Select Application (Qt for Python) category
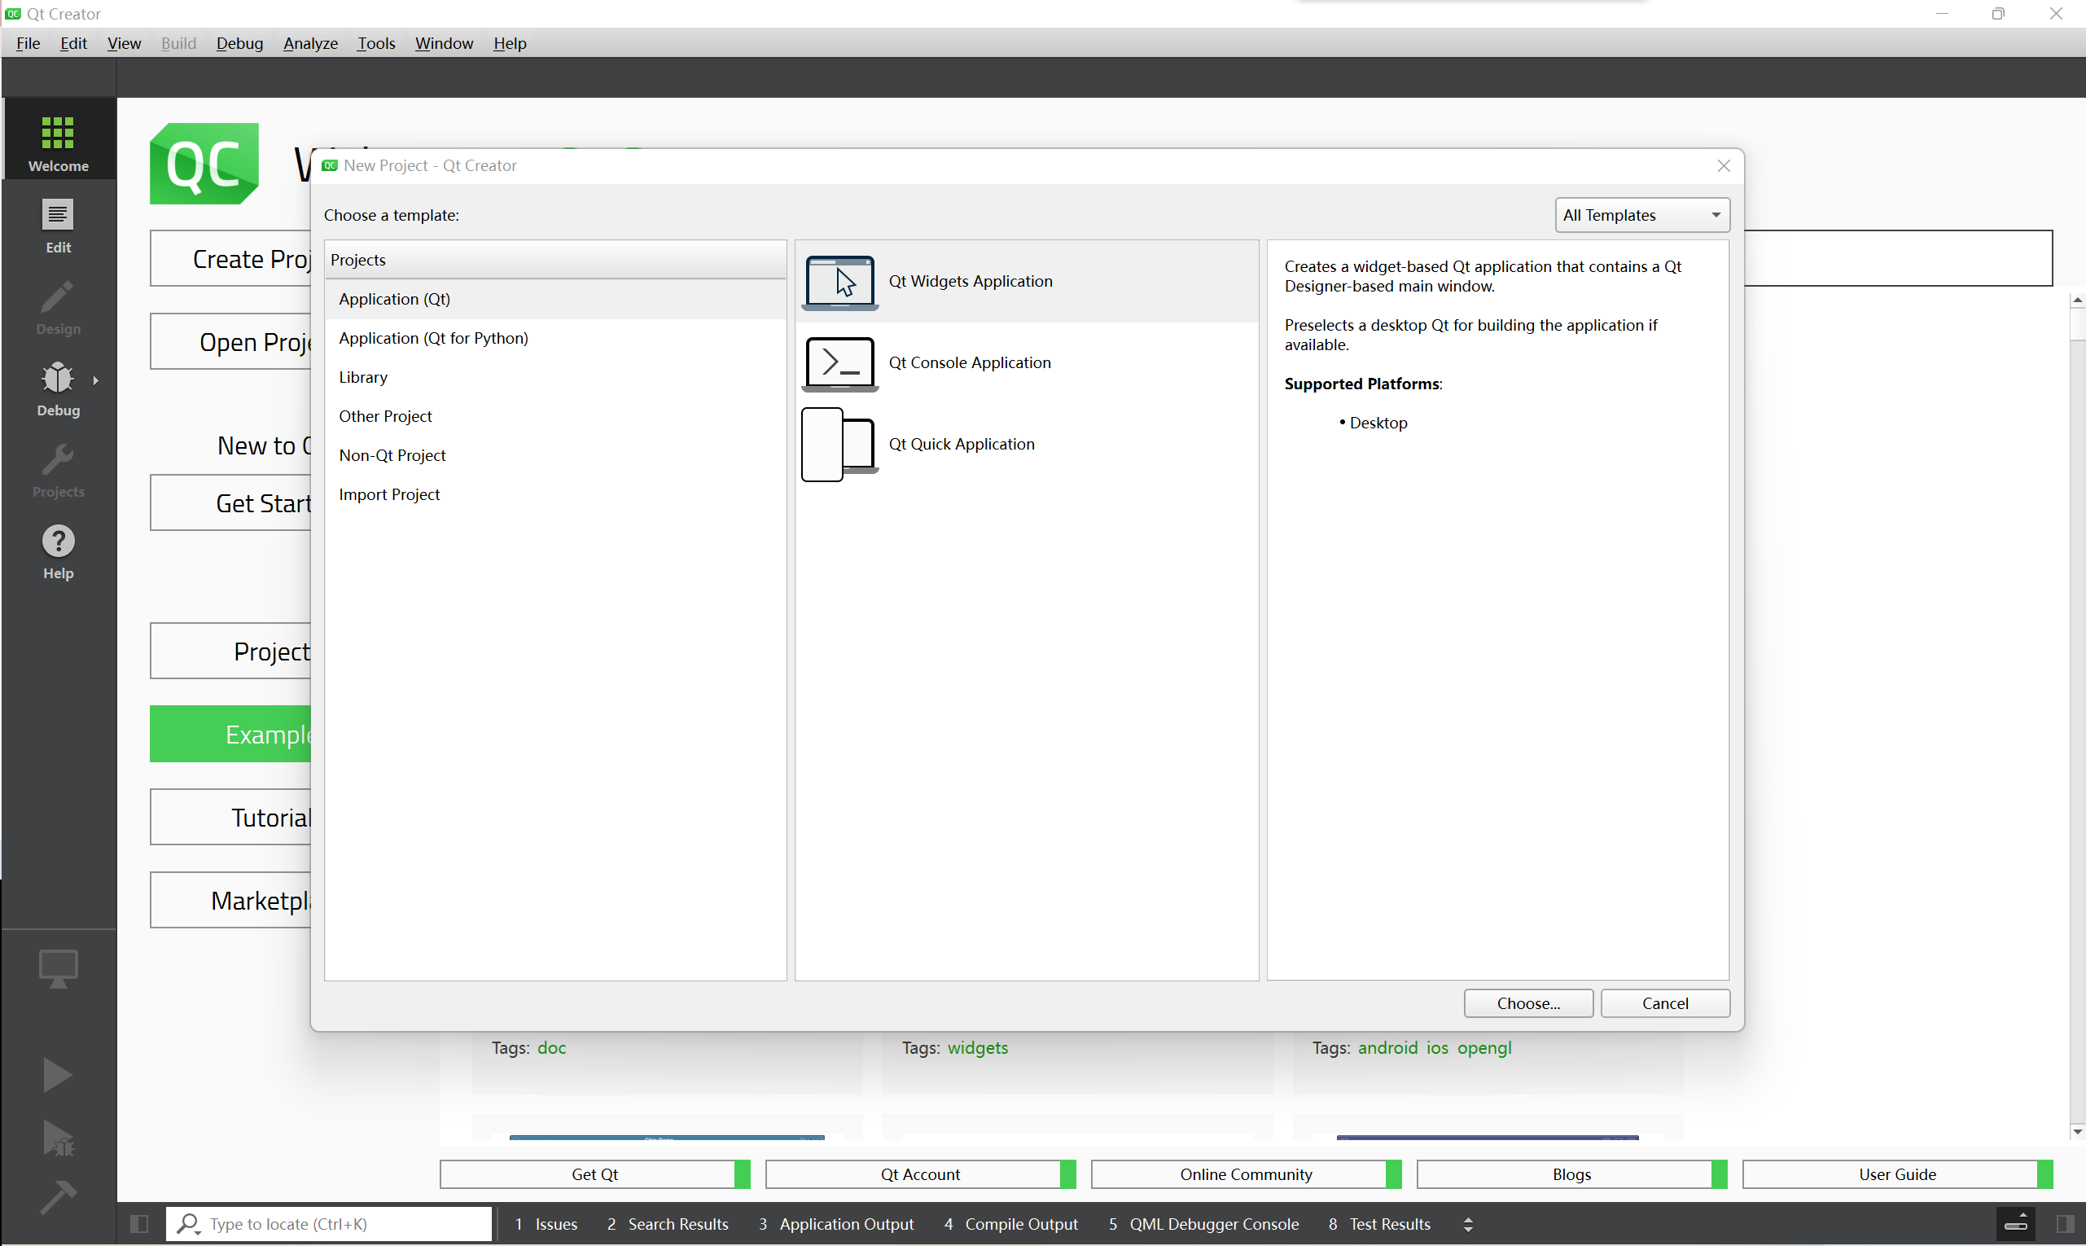Image resolution: width=2086 pixels, height=1246 pixels. (554, 338)
